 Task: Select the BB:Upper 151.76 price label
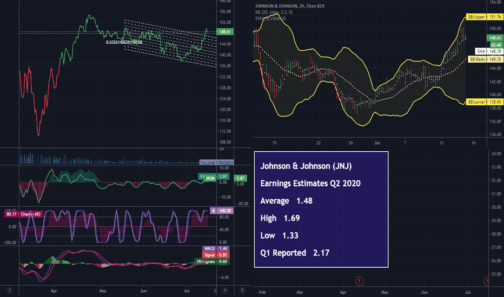pos(485,17)
